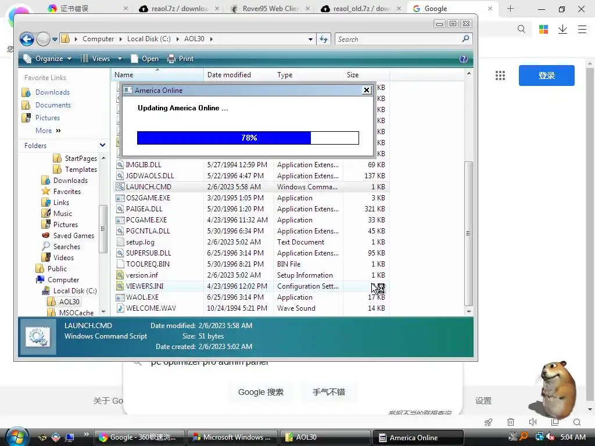Click the search magnifier in Explorer
The height and width of the screenshot is (446, 595).
465,39
